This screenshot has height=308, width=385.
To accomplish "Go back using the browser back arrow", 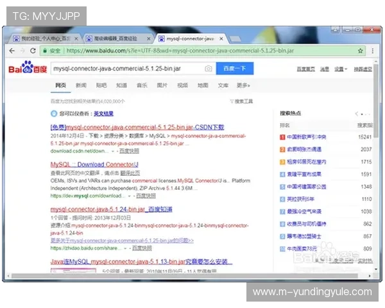I will [12, 51].
